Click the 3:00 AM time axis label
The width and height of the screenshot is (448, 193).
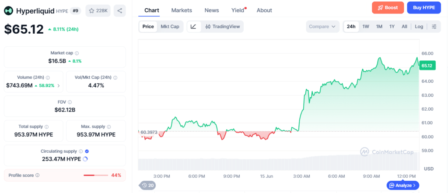pos(302,176)
